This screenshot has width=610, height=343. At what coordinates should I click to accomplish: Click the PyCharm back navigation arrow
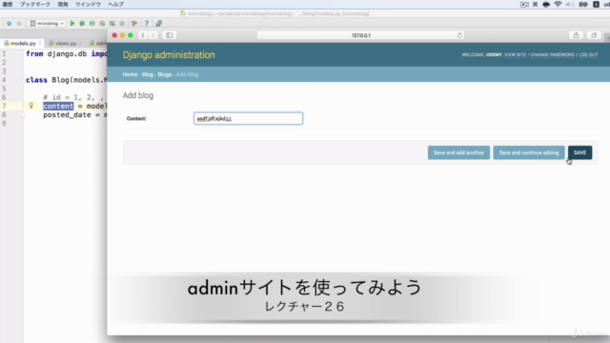click(x=9, y=23)
